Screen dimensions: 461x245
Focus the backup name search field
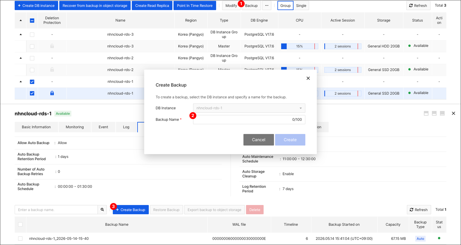click(56, 210)
